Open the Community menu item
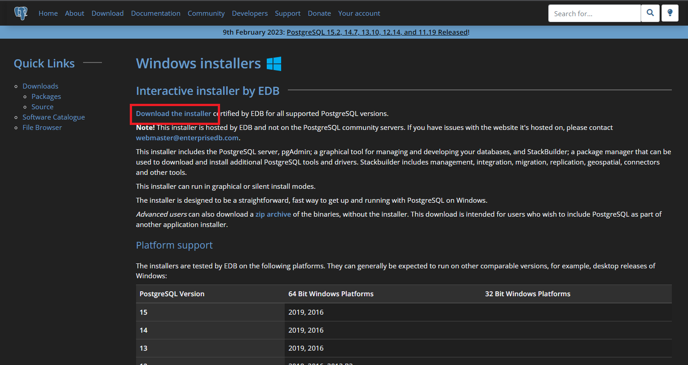 point(206,13)
